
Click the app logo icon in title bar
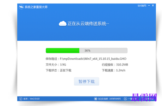(21, 7)
